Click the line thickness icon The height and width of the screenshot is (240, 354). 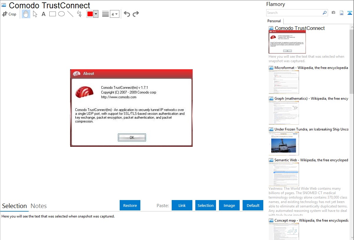coord(105,14)
